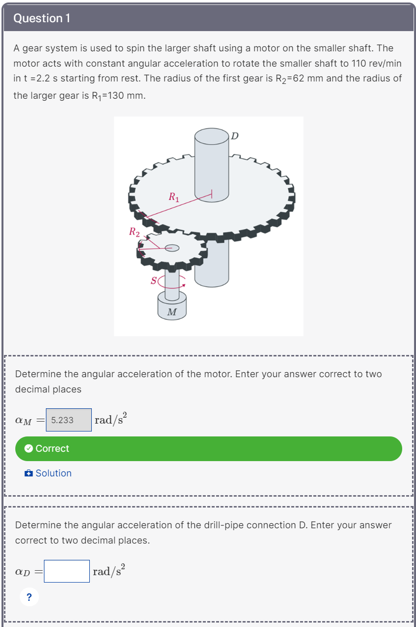Viewport: 416px width, 627px height.
Task: Click the gear system diagram image
Action: [x=209, y=226]
